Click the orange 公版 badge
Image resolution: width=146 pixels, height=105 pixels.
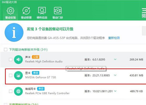pos(36,57)
